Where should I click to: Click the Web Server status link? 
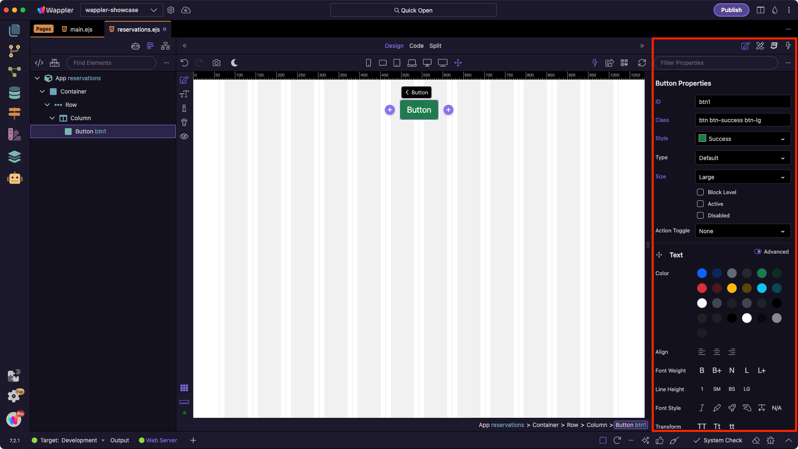[x=158, y=440]
